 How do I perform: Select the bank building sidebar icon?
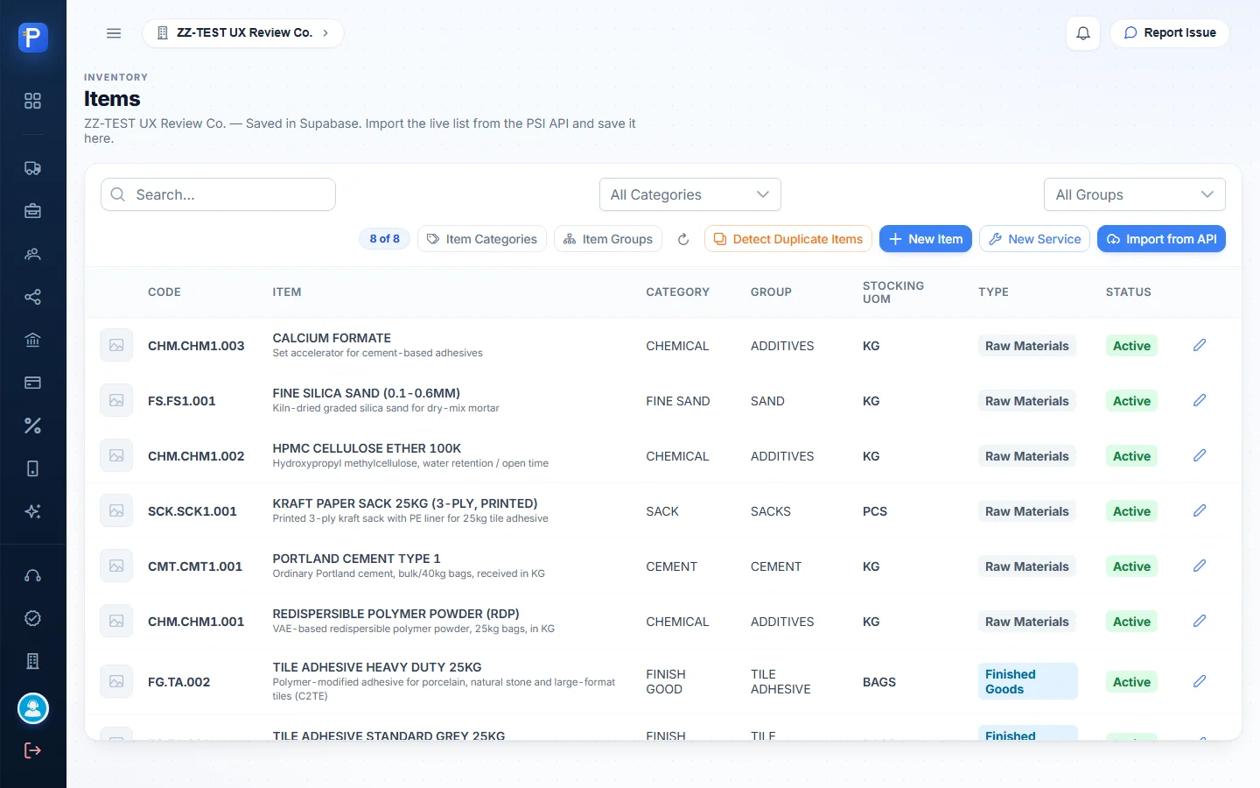point(32,340)
